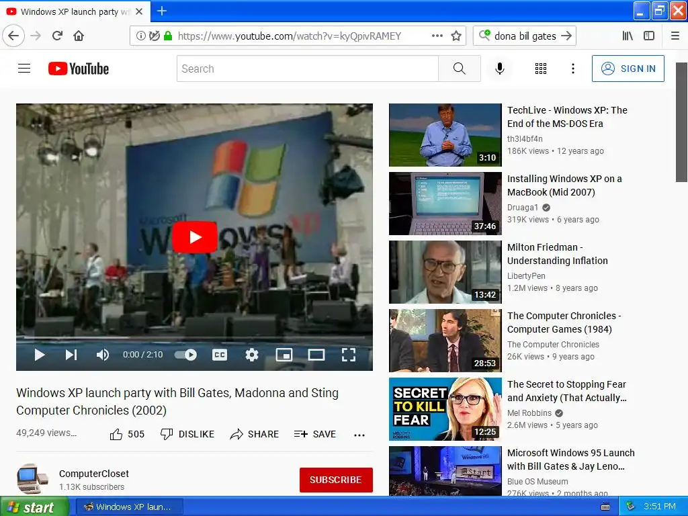Close the Windows XP launch party tab

pyautogui.click(x=139, y=11)
